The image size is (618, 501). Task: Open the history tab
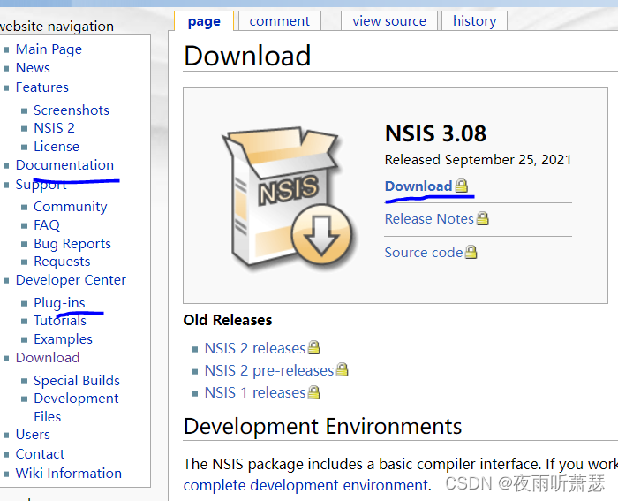tap(475, 21)
